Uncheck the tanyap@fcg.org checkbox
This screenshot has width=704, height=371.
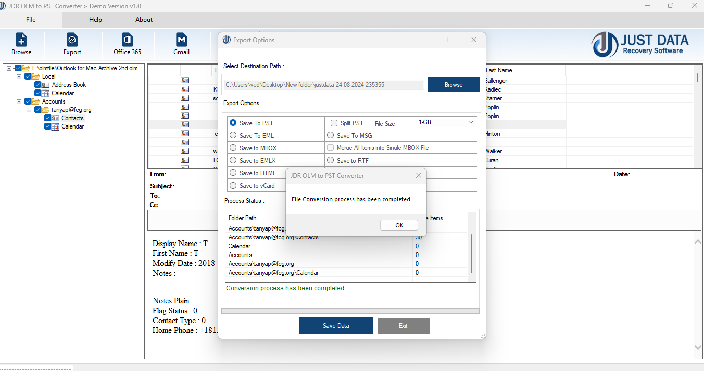(x=37, y=110)
